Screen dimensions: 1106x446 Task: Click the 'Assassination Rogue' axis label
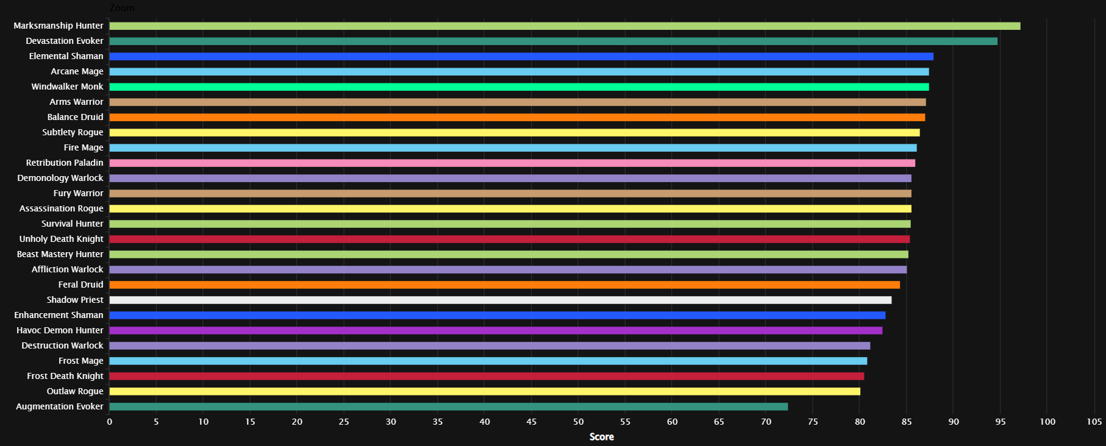[62, 208]
